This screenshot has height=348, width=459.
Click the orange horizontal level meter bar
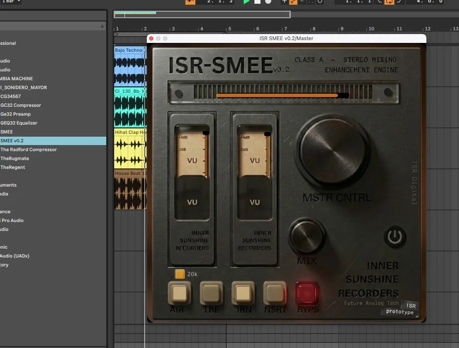click(282, 95)
